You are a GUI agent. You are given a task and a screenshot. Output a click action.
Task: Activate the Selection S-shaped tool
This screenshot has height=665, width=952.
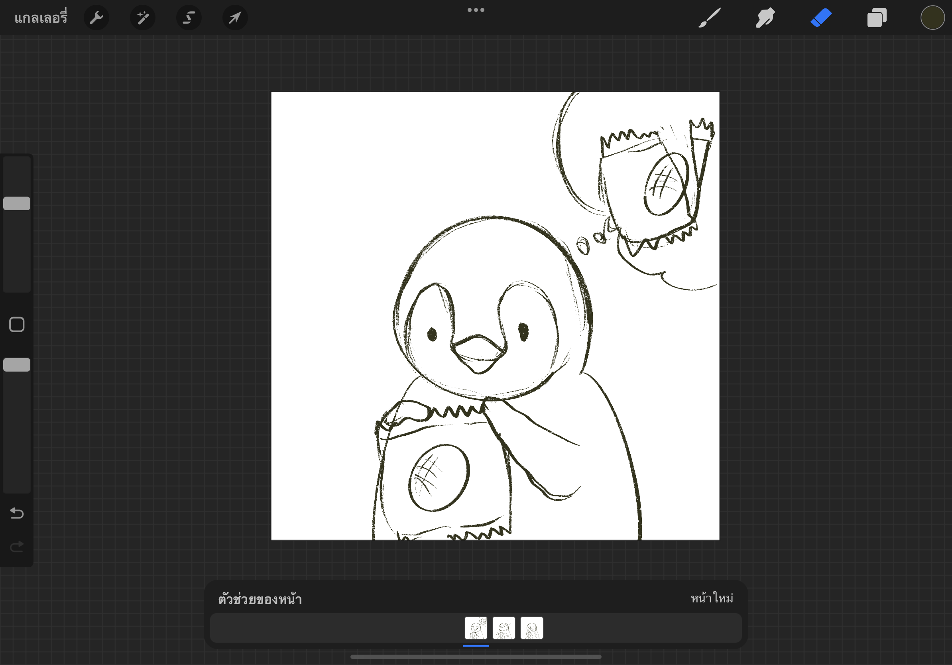tap(189, 18)
